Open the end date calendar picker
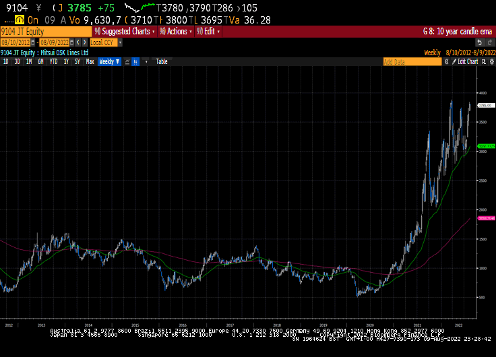The image size is (496, 357). point(72,42)
